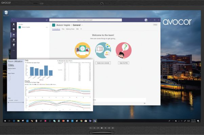Go forward using Teams title bar arrow
The width and height of the screenshot is (204, 135).
coord(15,20)
